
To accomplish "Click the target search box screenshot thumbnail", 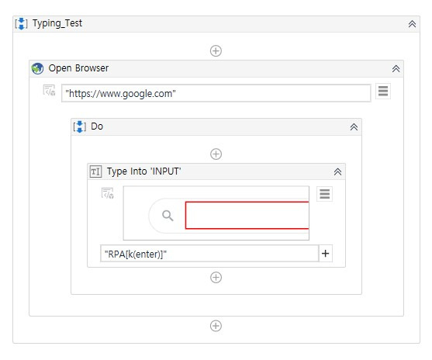I will (x=216, y=213).
